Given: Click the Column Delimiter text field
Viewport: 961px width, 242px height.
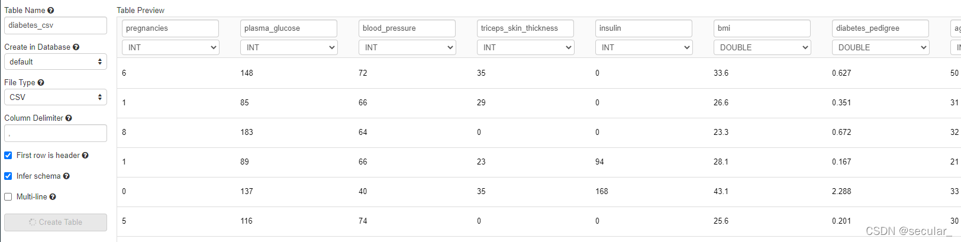Looking at the screenshot, I should 56,133.
